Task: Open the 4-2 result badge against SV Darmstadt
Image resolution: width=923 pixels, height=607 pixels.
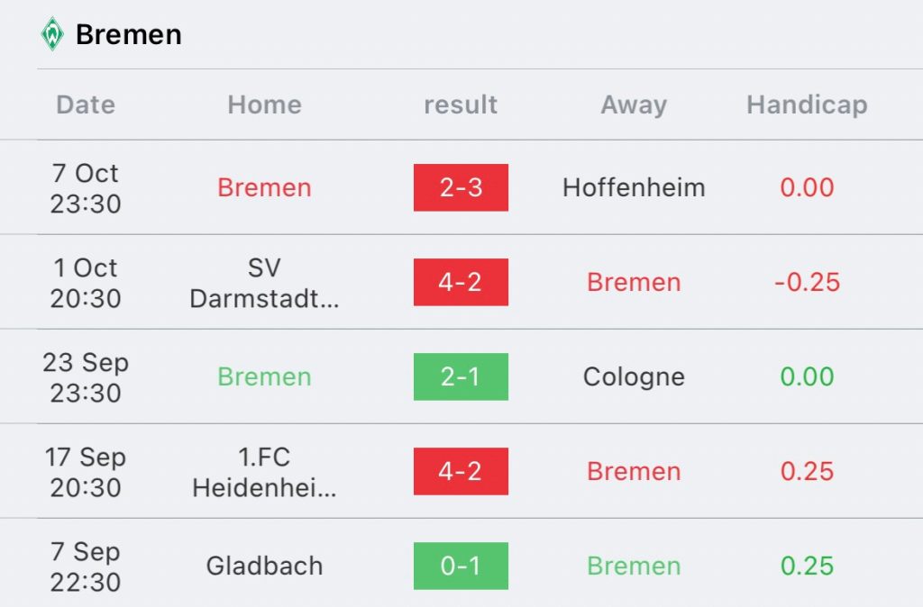Action: coord(461,282)
